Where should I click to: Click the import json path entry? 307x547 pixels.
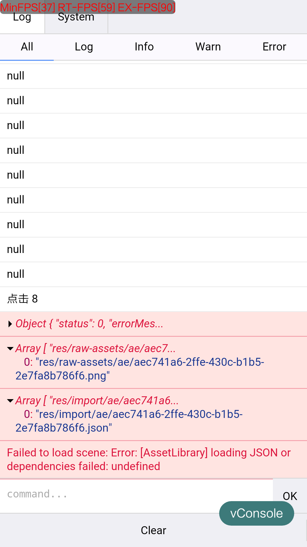tap(129, 421)
